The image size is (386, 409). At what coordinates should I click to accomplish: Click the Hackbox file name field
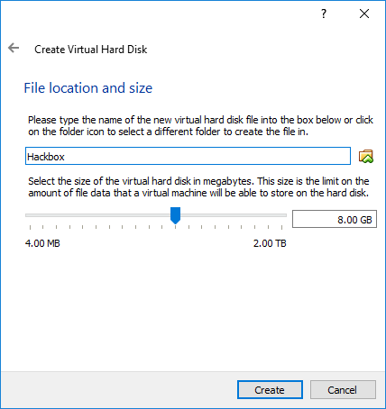pyautogui.click(x=188, y=156)
